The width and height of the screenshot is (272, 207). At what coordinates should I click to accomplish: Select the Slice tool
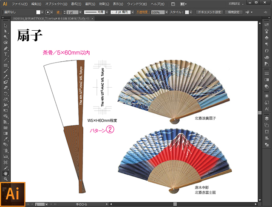tap(6, 168)
